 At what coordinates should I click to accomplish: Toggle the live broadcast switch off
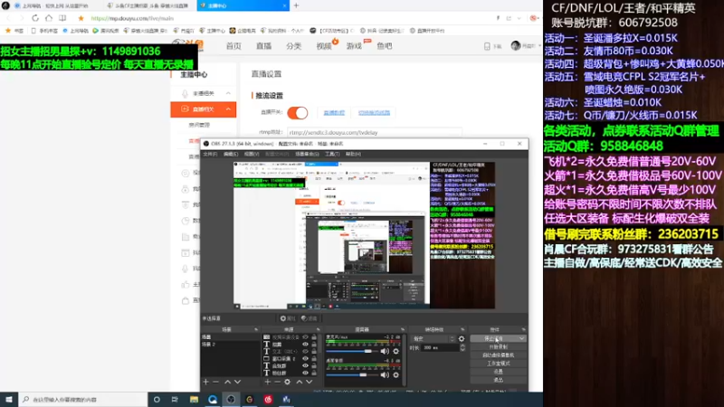tap(298, 112)
